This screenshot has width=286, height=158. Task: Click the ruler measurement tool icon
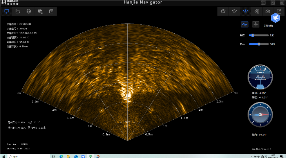click(257, 11)
